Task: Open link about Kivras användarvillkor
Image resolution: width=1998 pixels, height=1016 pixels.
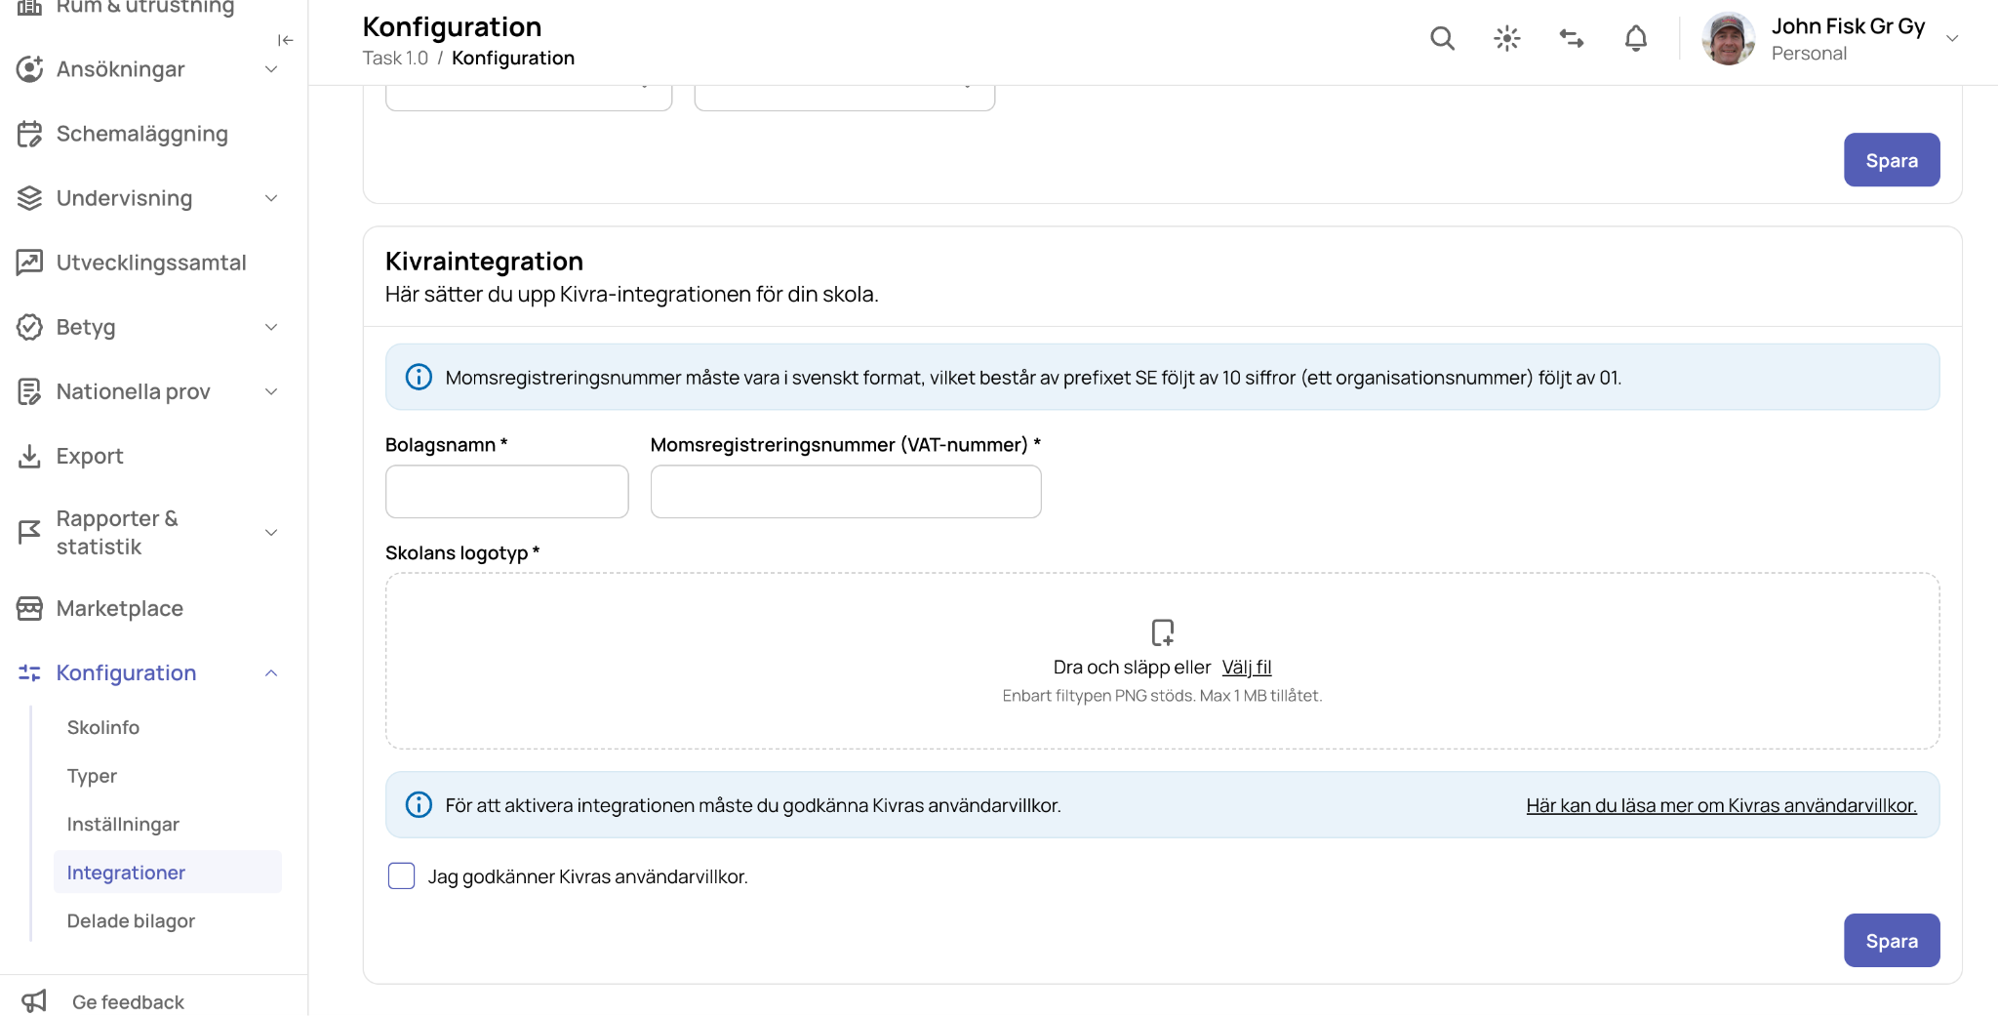Action: click(x=1721, y=805)
